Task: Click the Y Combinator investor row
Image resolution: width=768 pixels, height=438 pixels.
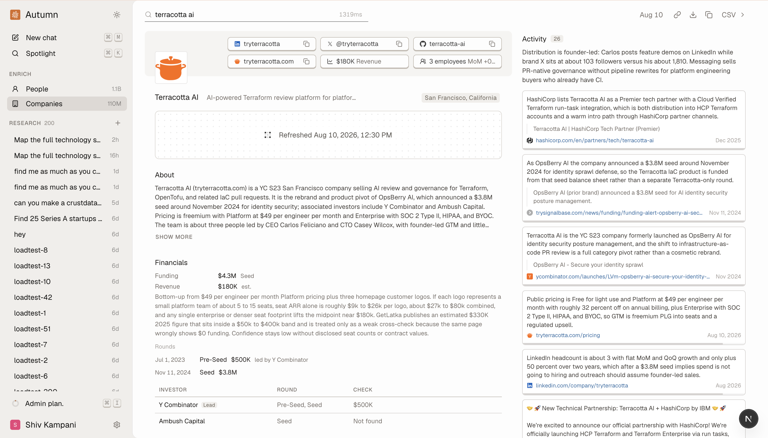Action: pos(328,405)
